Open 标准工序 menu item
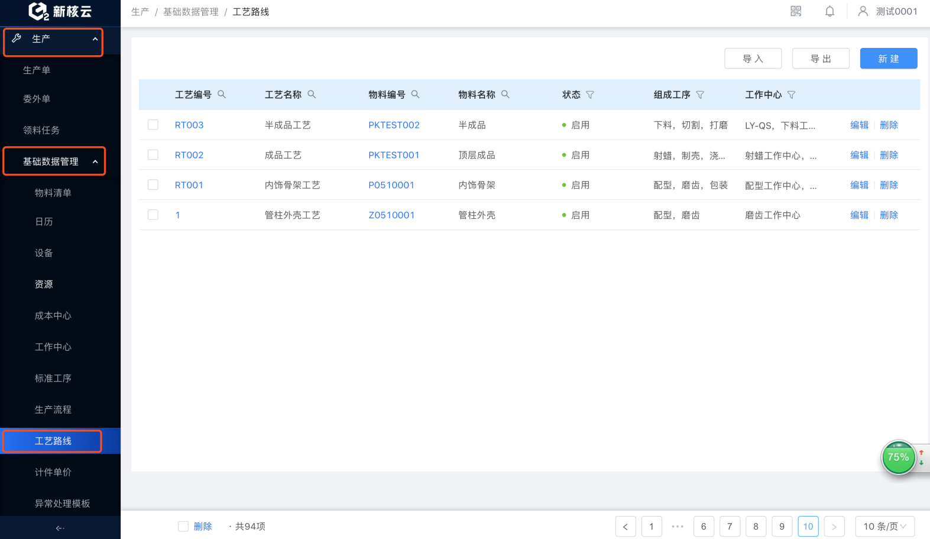 pyautogui.click(x=53, y=378)
